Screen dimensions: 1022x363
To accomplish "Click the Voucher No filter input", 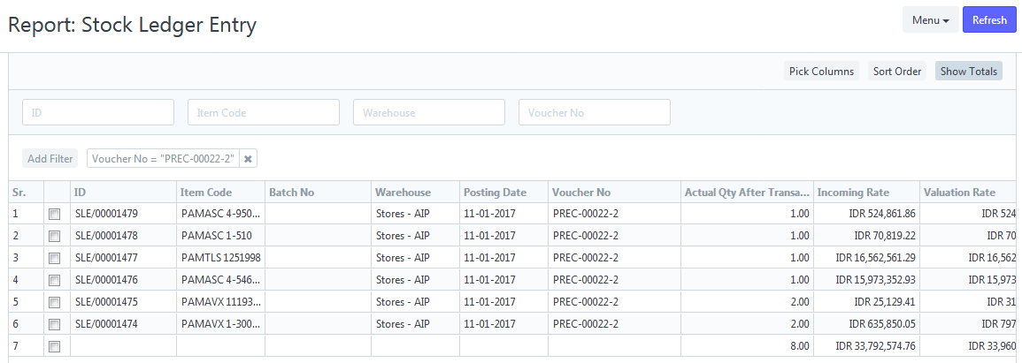I will tap(596, 112).
